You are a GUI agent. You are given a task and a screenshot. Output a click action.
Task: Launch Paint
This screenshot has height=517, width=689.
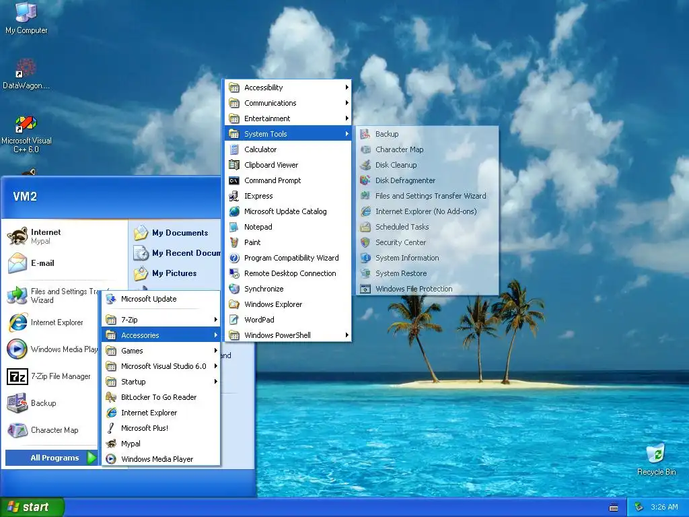click(x=288, y=242)
